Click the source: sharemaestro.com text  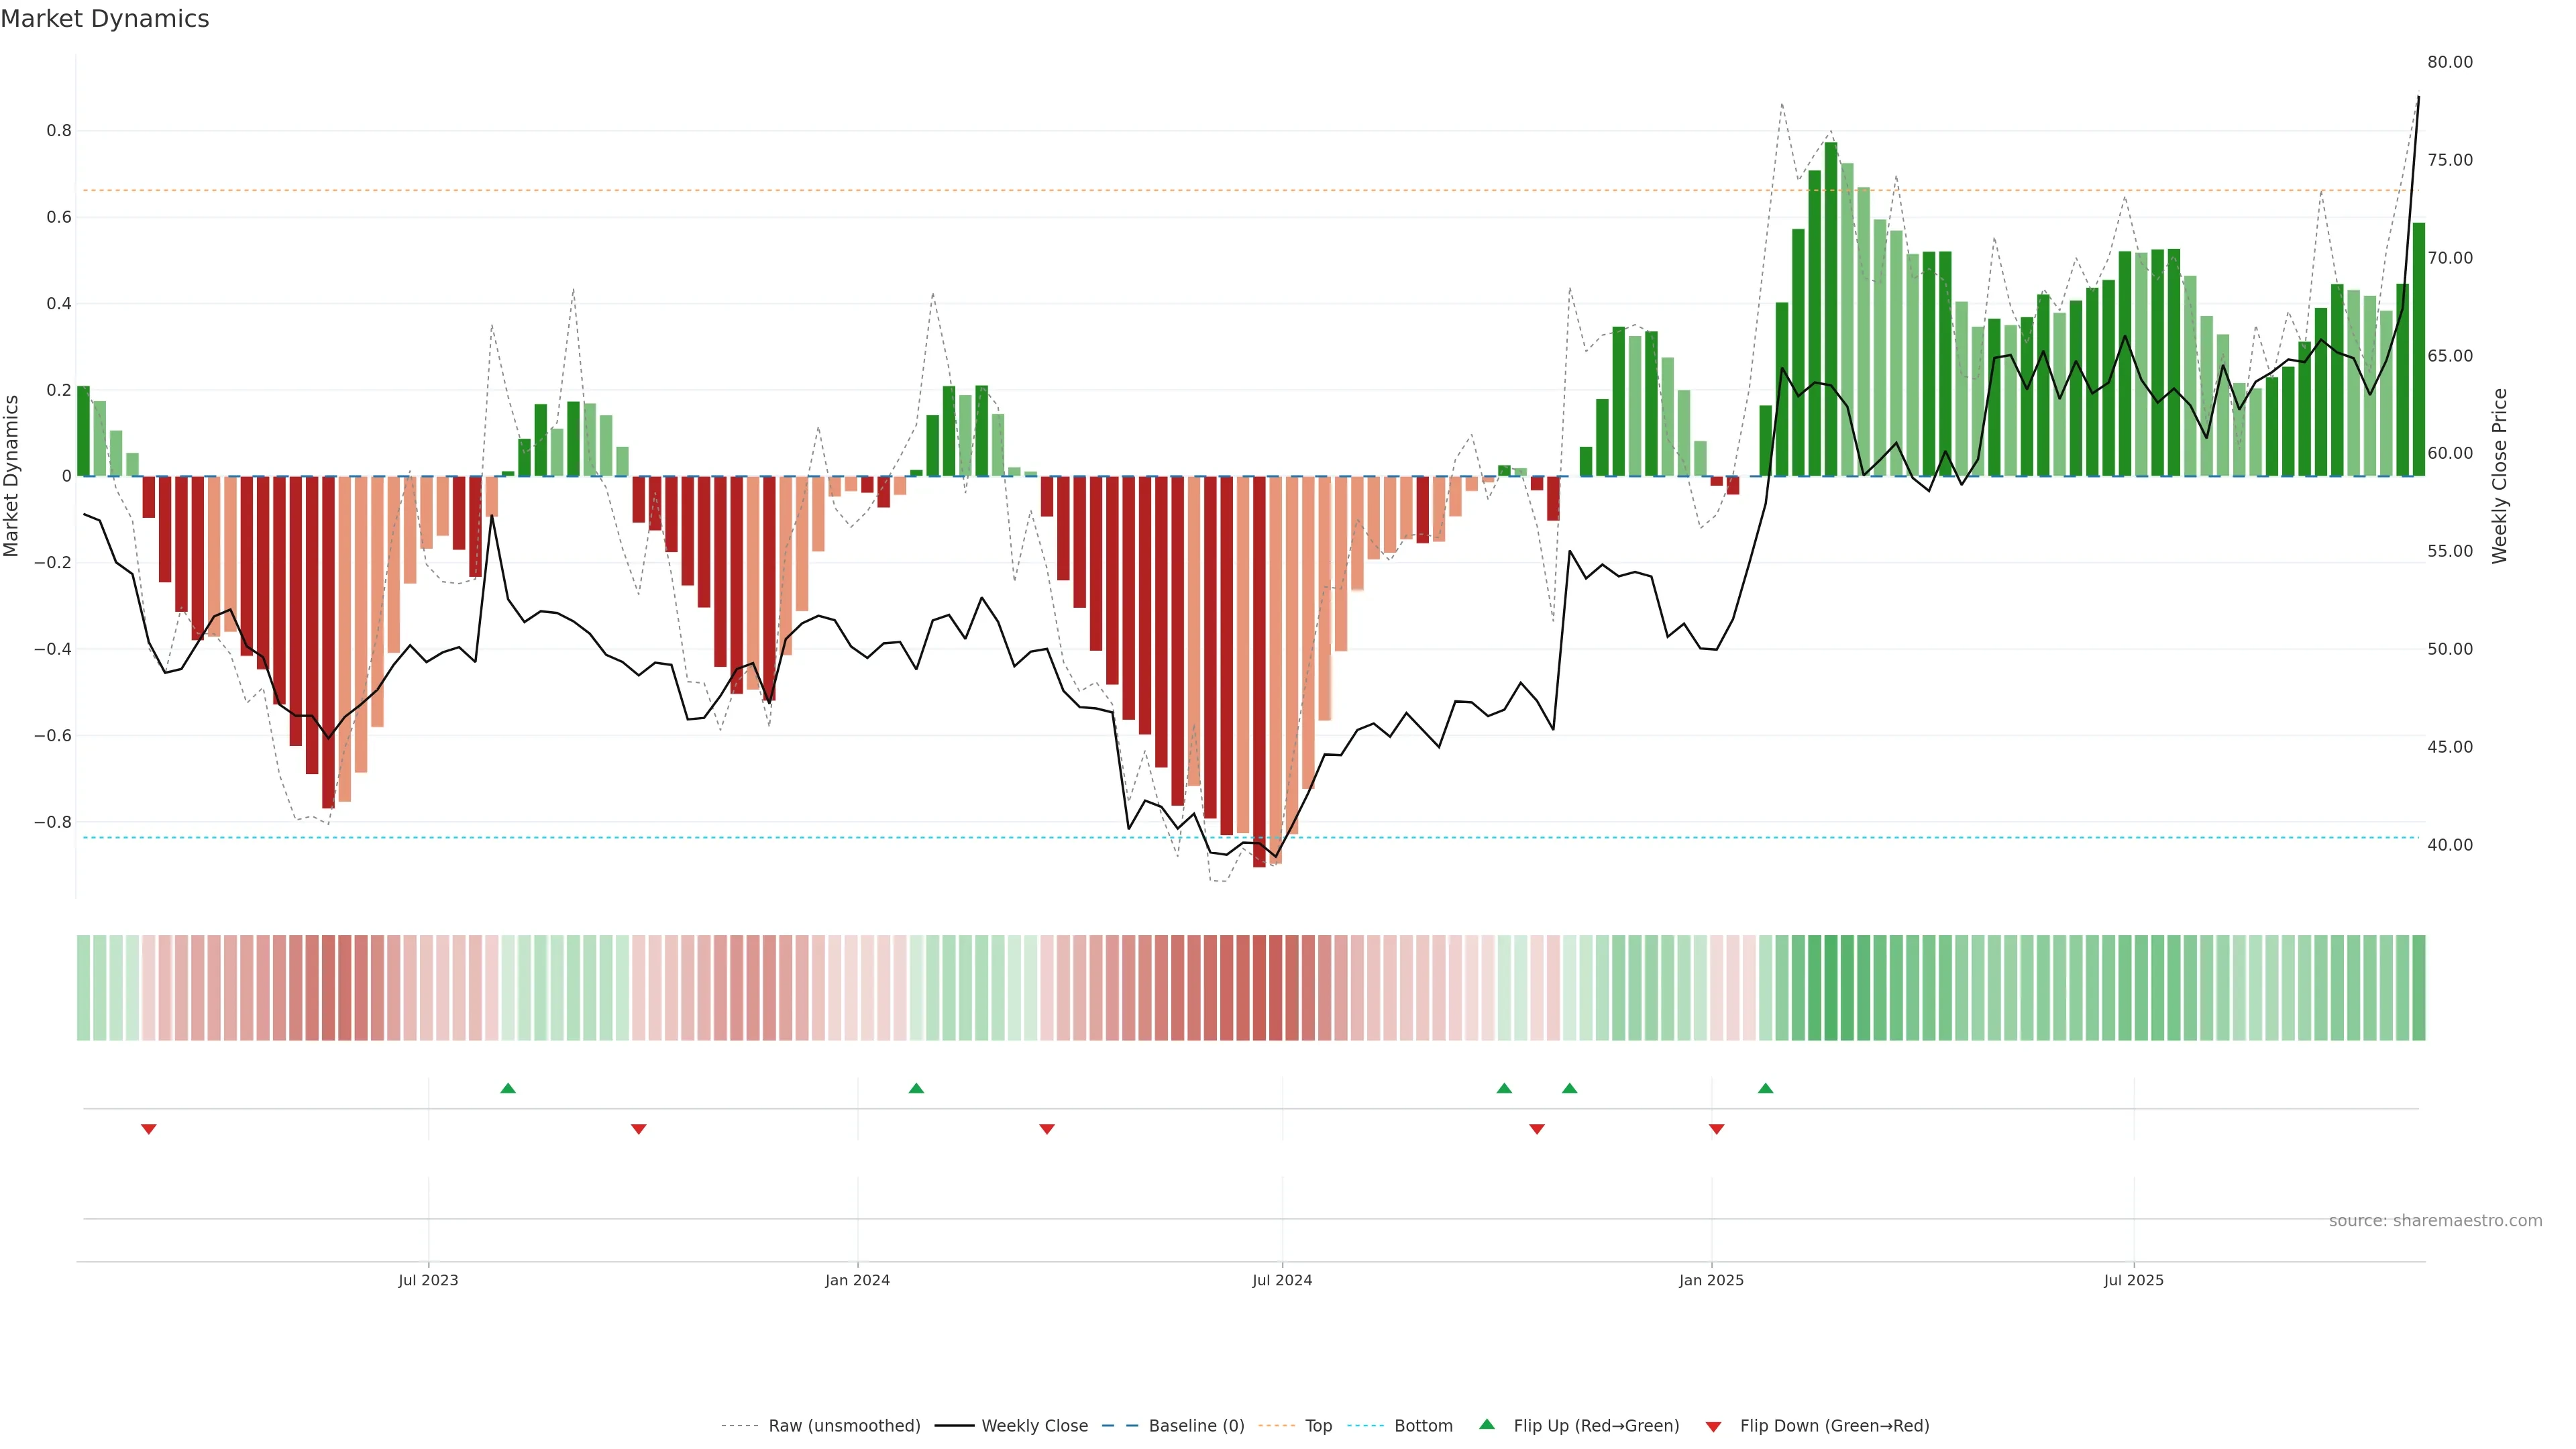click(2435, 1221)
